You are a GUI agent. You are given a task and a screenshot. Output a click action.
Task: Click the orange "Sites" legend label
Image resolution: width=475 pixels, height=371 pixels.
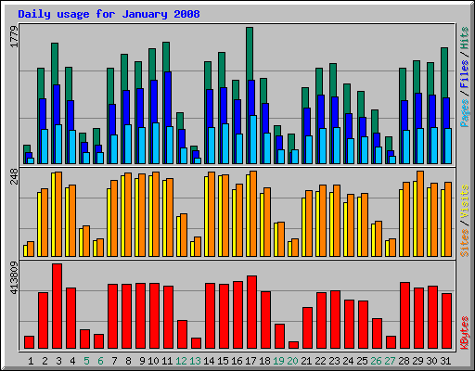465,243
